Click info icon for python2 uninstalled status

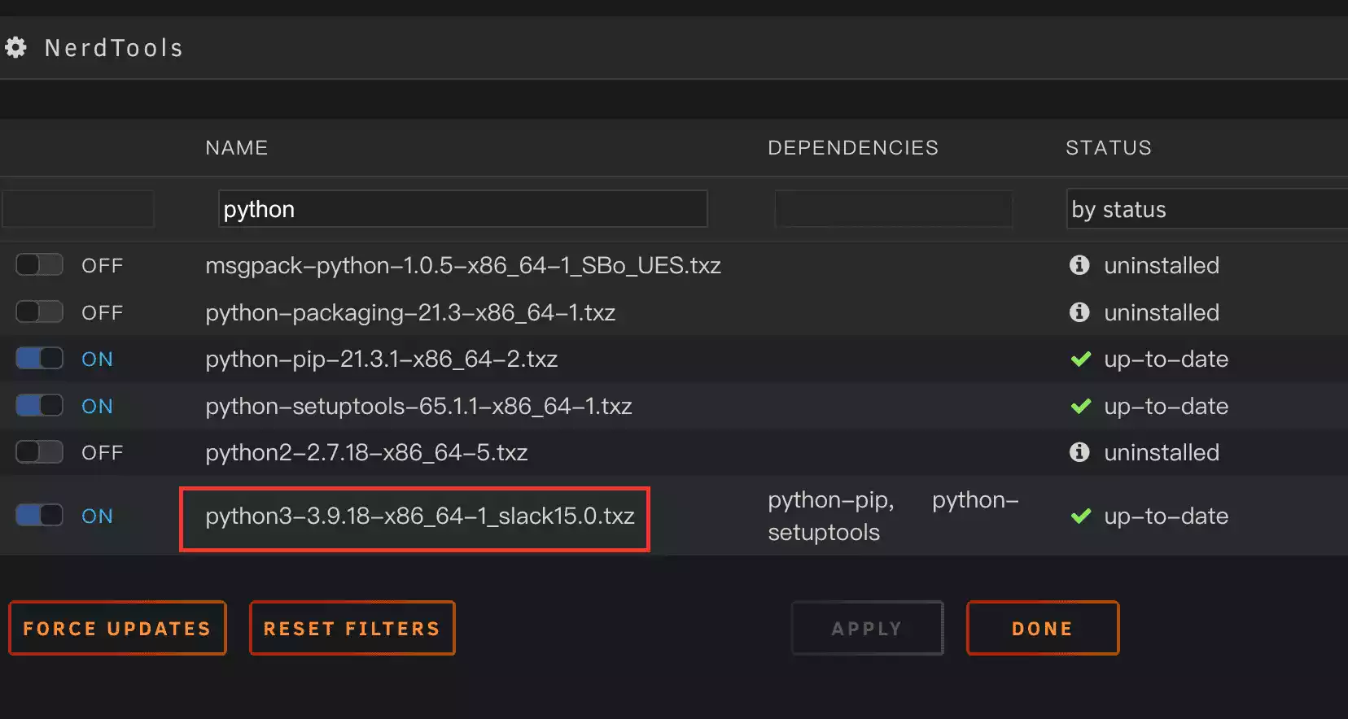point(1079,452)
